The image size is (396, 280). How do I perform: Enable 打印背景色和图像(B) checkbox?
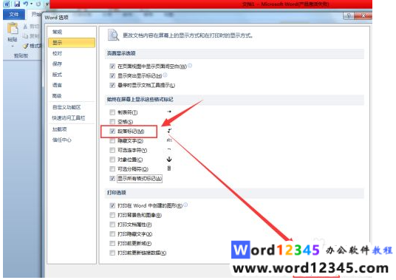click(112, 215)
